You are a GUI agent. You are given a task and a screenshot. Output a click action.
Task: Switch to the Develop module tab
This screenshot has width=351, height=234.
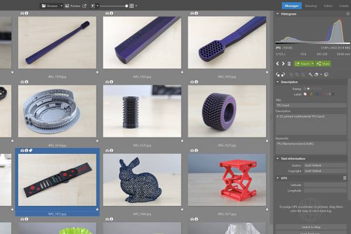[311, 6]
